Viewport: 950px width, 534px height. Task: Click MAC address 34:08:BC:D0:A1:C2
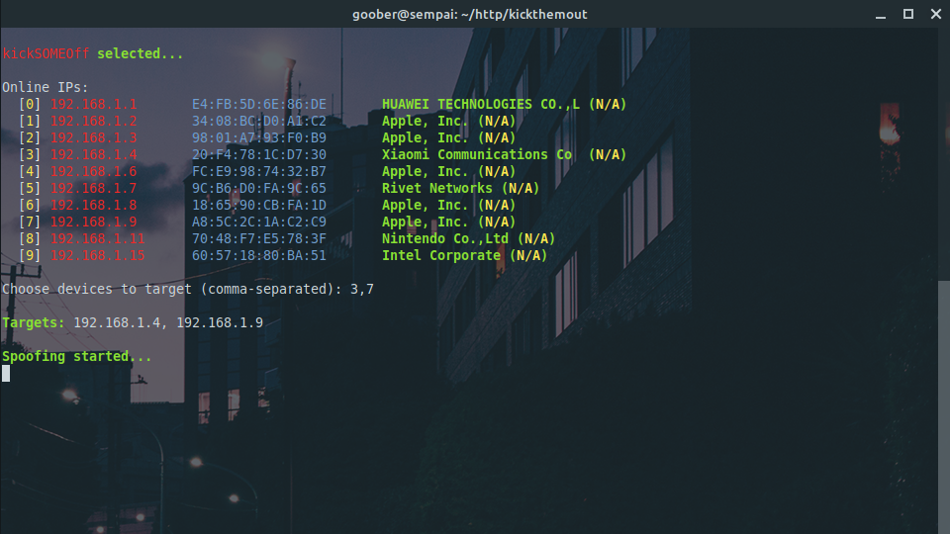pos(259,121)
